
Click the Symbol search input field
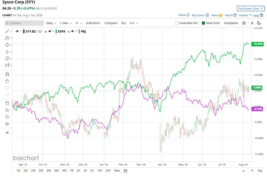click(24, 23)
